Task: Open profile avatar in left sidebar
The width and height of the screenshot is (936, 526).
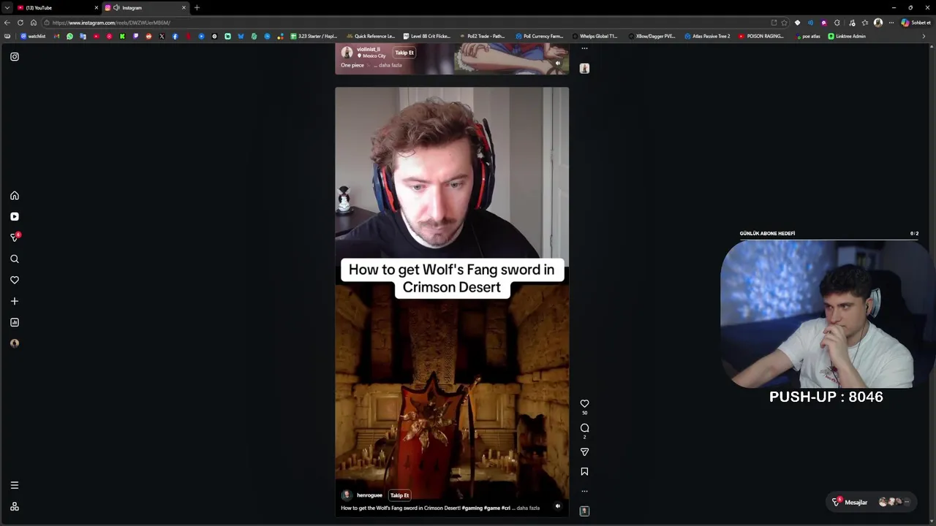Action: pyautogui.click(x=14, y=343)
